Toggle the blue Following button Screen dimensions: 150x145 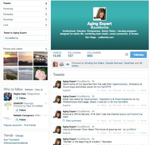point(139,55)
